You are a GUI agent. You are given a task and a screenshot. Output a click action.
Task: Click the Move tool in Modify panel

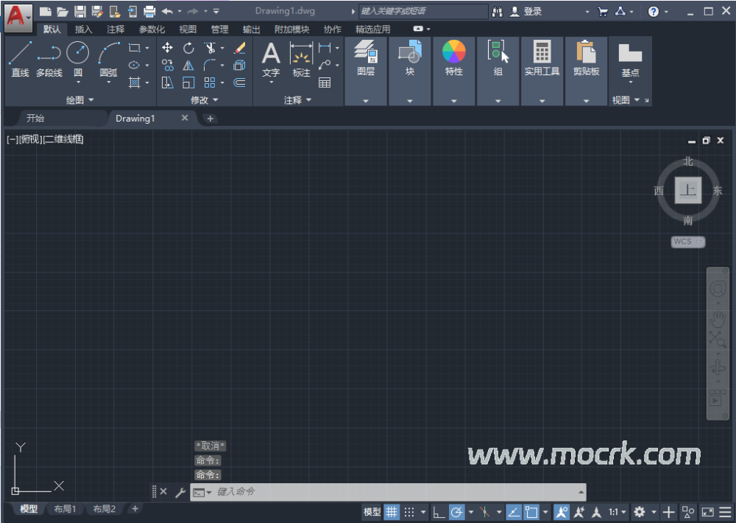(168, 48)
